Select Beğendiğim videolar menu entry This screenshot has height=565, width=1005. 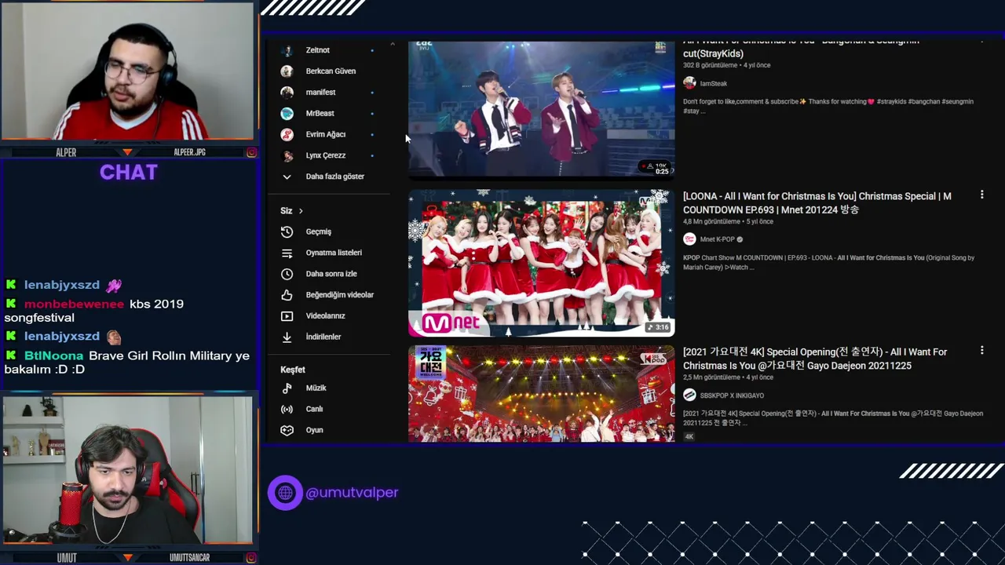pos(328,295)
